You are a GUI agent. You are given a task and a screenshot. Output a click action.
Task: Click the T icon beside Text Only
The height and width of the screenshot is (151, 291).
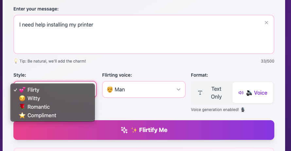click(200, 93)
